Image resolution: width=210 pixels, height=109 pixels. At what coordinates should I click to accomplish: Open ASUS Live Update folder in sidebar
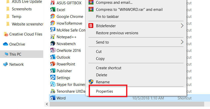coord(27,2)
